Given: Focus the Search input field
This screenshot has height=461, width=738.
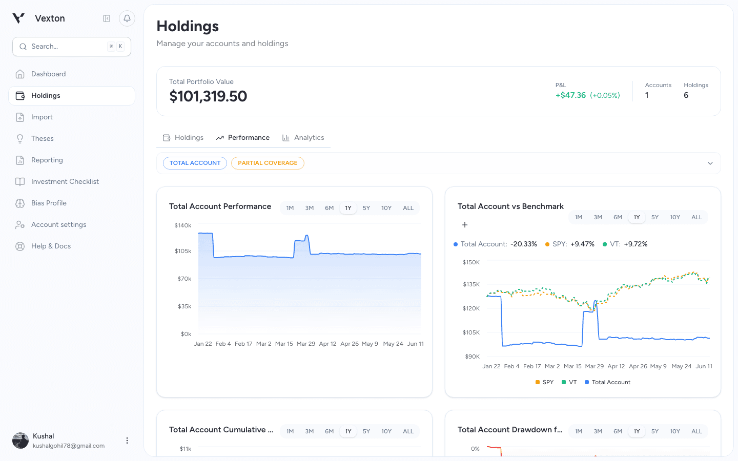Looking at the screenshot, I should click(72, 47).
